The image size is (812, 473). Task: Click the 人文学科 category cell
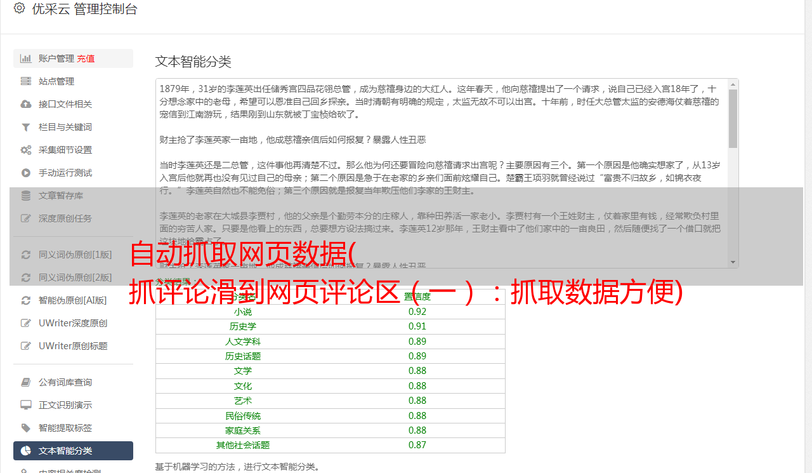pyautogui.click(x=243, y=342)
